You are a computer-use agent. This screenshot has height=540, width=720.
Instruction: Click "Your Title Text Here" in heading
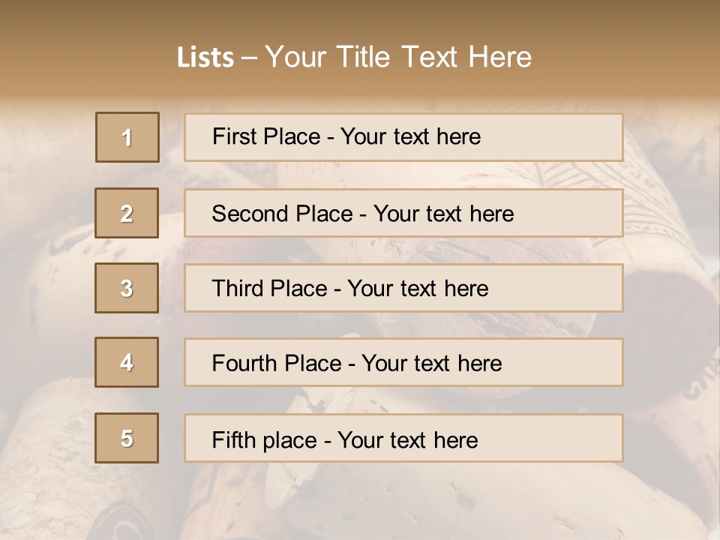398,57
